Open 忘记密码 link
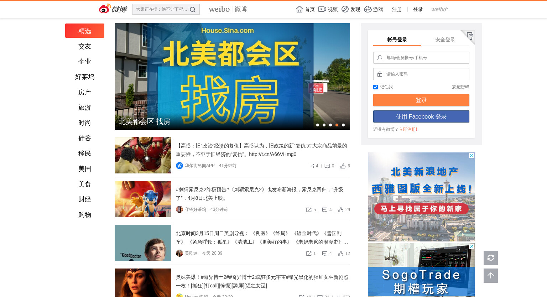The height and width of the screenshot is (297, 547). (x=461, y=87)
